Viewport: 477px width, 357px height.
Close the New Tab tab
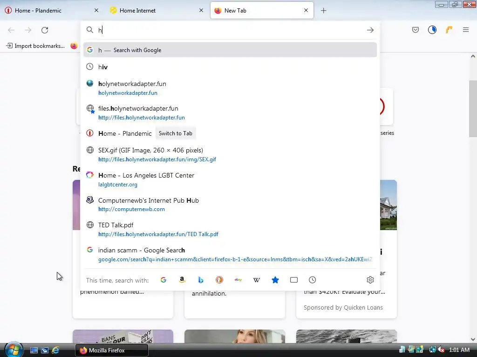point(306,10)
